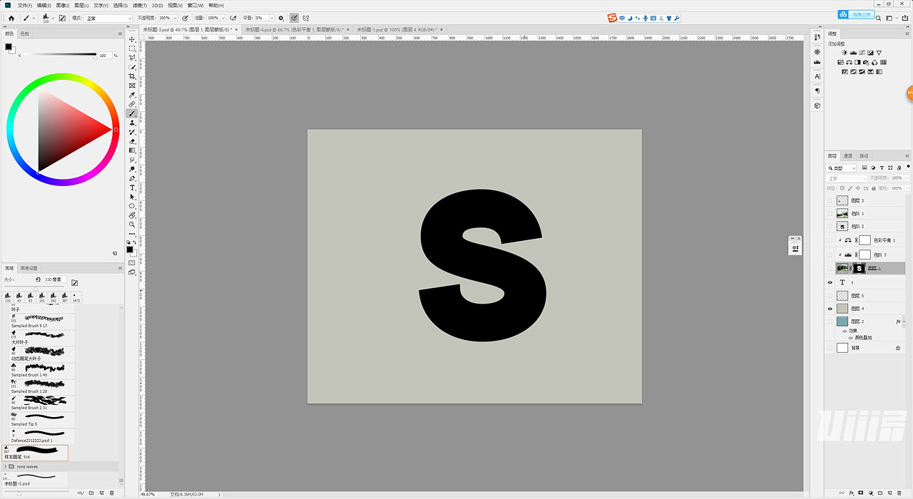Select the Clone Stamp tool
The width and height of the screenshot is (913, 499).
(132, 123)
